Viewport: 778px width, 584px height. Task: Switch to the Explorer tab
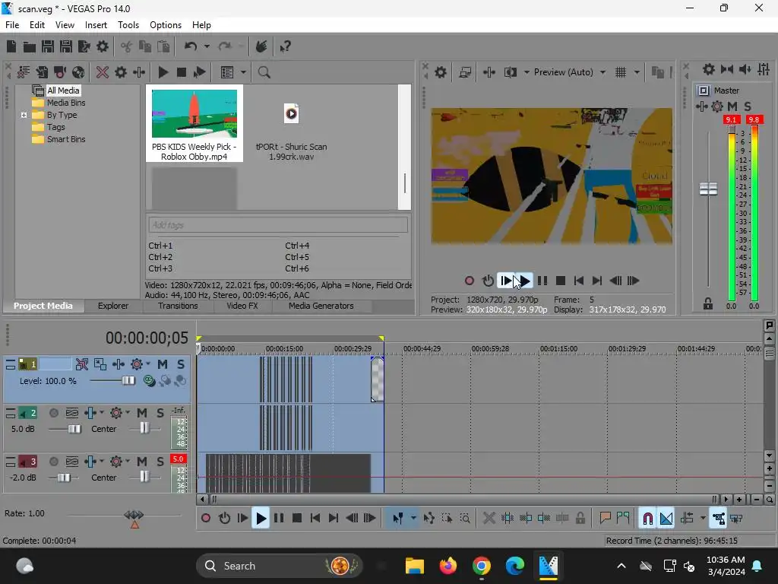tap(113, 306)
